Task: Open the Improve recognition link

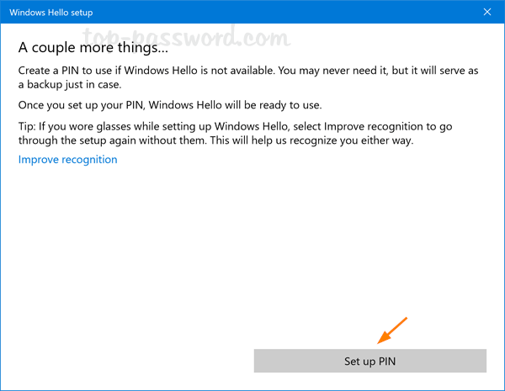Action: tap(67, 160)
